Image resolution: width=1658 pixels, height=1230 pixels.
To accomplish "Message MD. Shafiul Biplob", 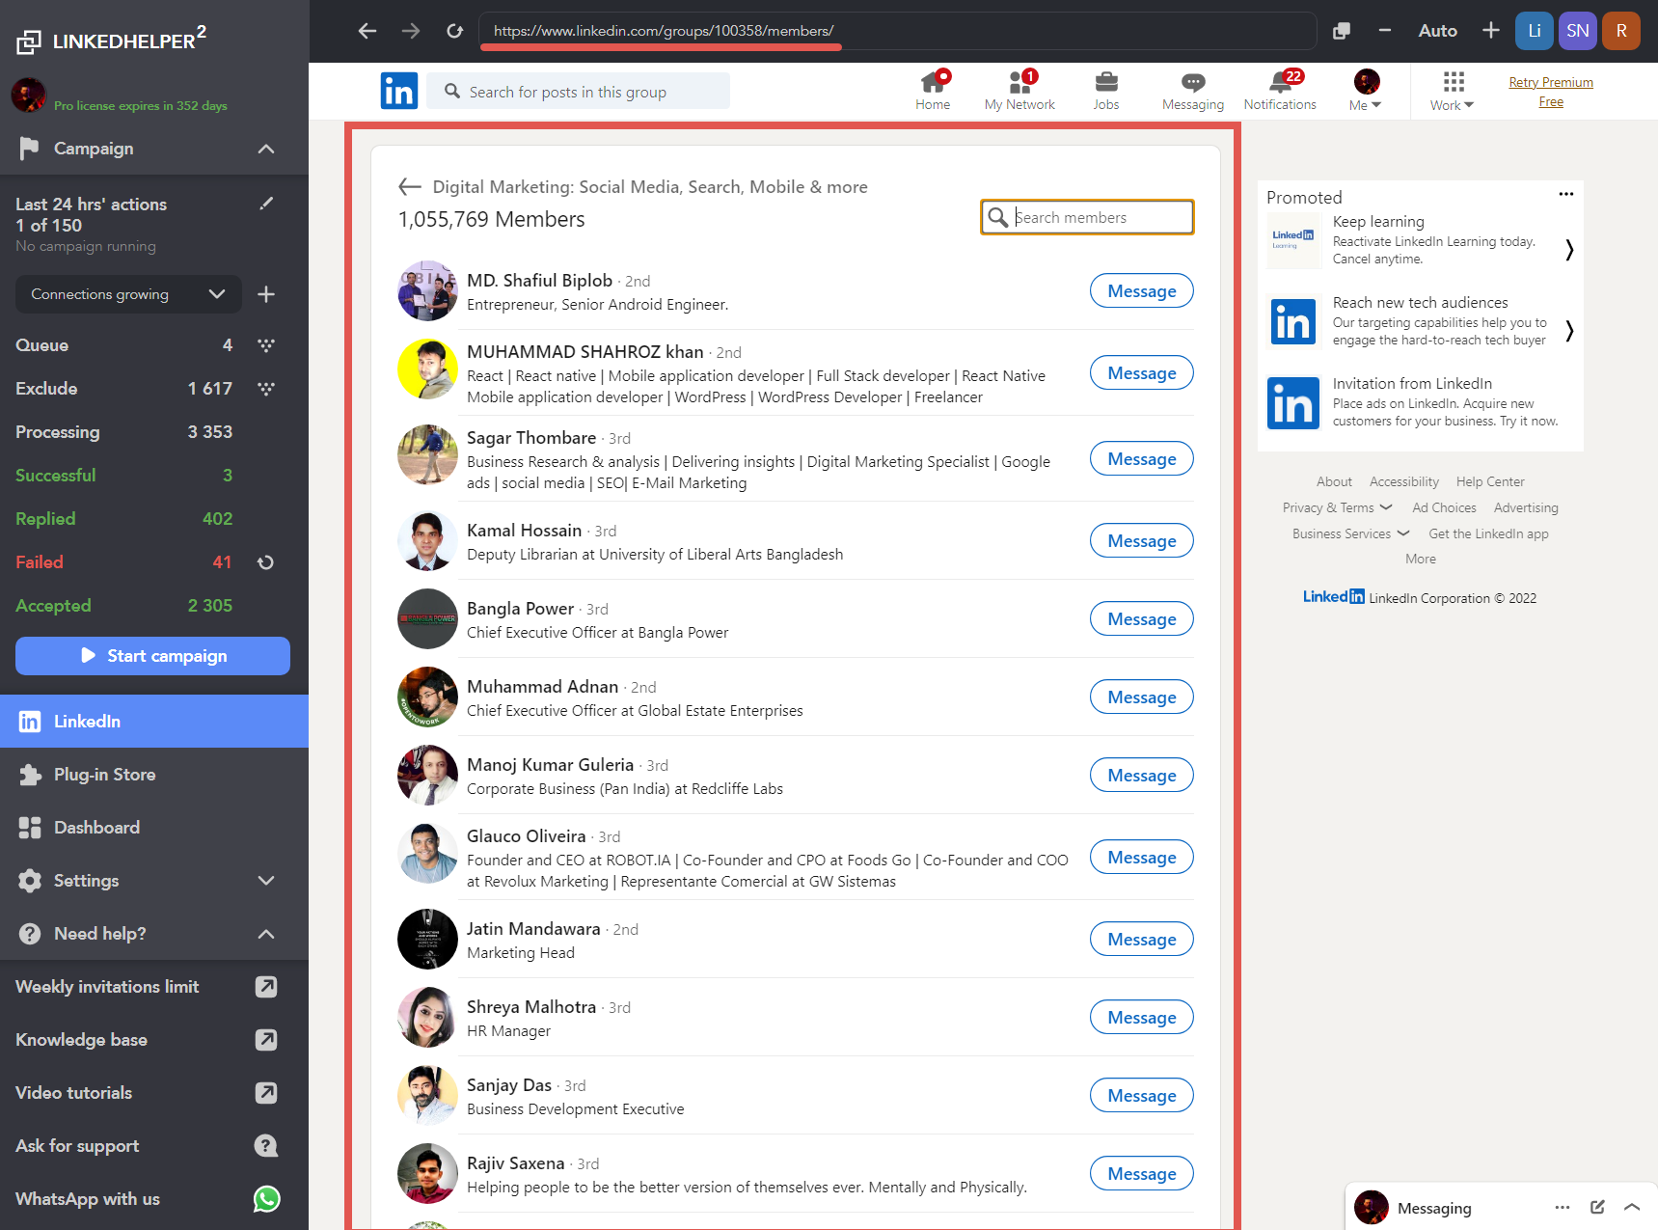I will (x=1141, y=291).
